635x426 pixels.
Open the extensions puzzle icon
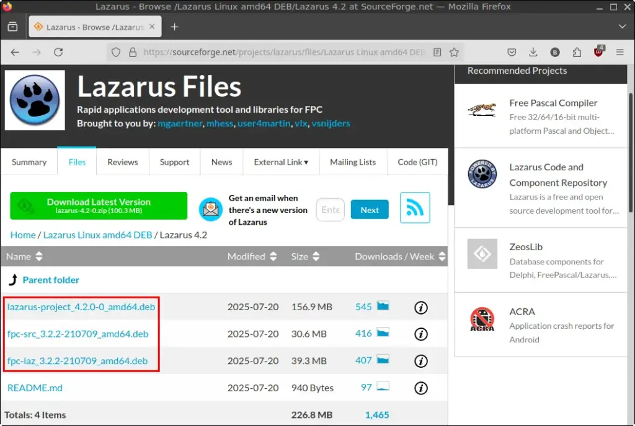point(577,52)
